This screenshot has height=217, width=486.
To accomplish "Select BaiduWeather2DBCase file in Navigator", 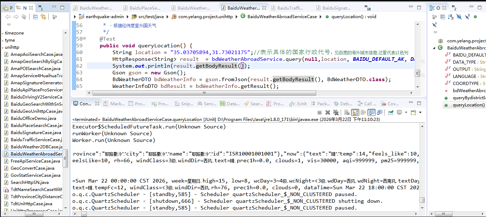I will tap(33, 147).
